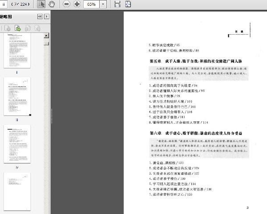This screenshot has height=214, width=267.
Task: Choose fit one full page icon
Action: (x=128, y=4)
